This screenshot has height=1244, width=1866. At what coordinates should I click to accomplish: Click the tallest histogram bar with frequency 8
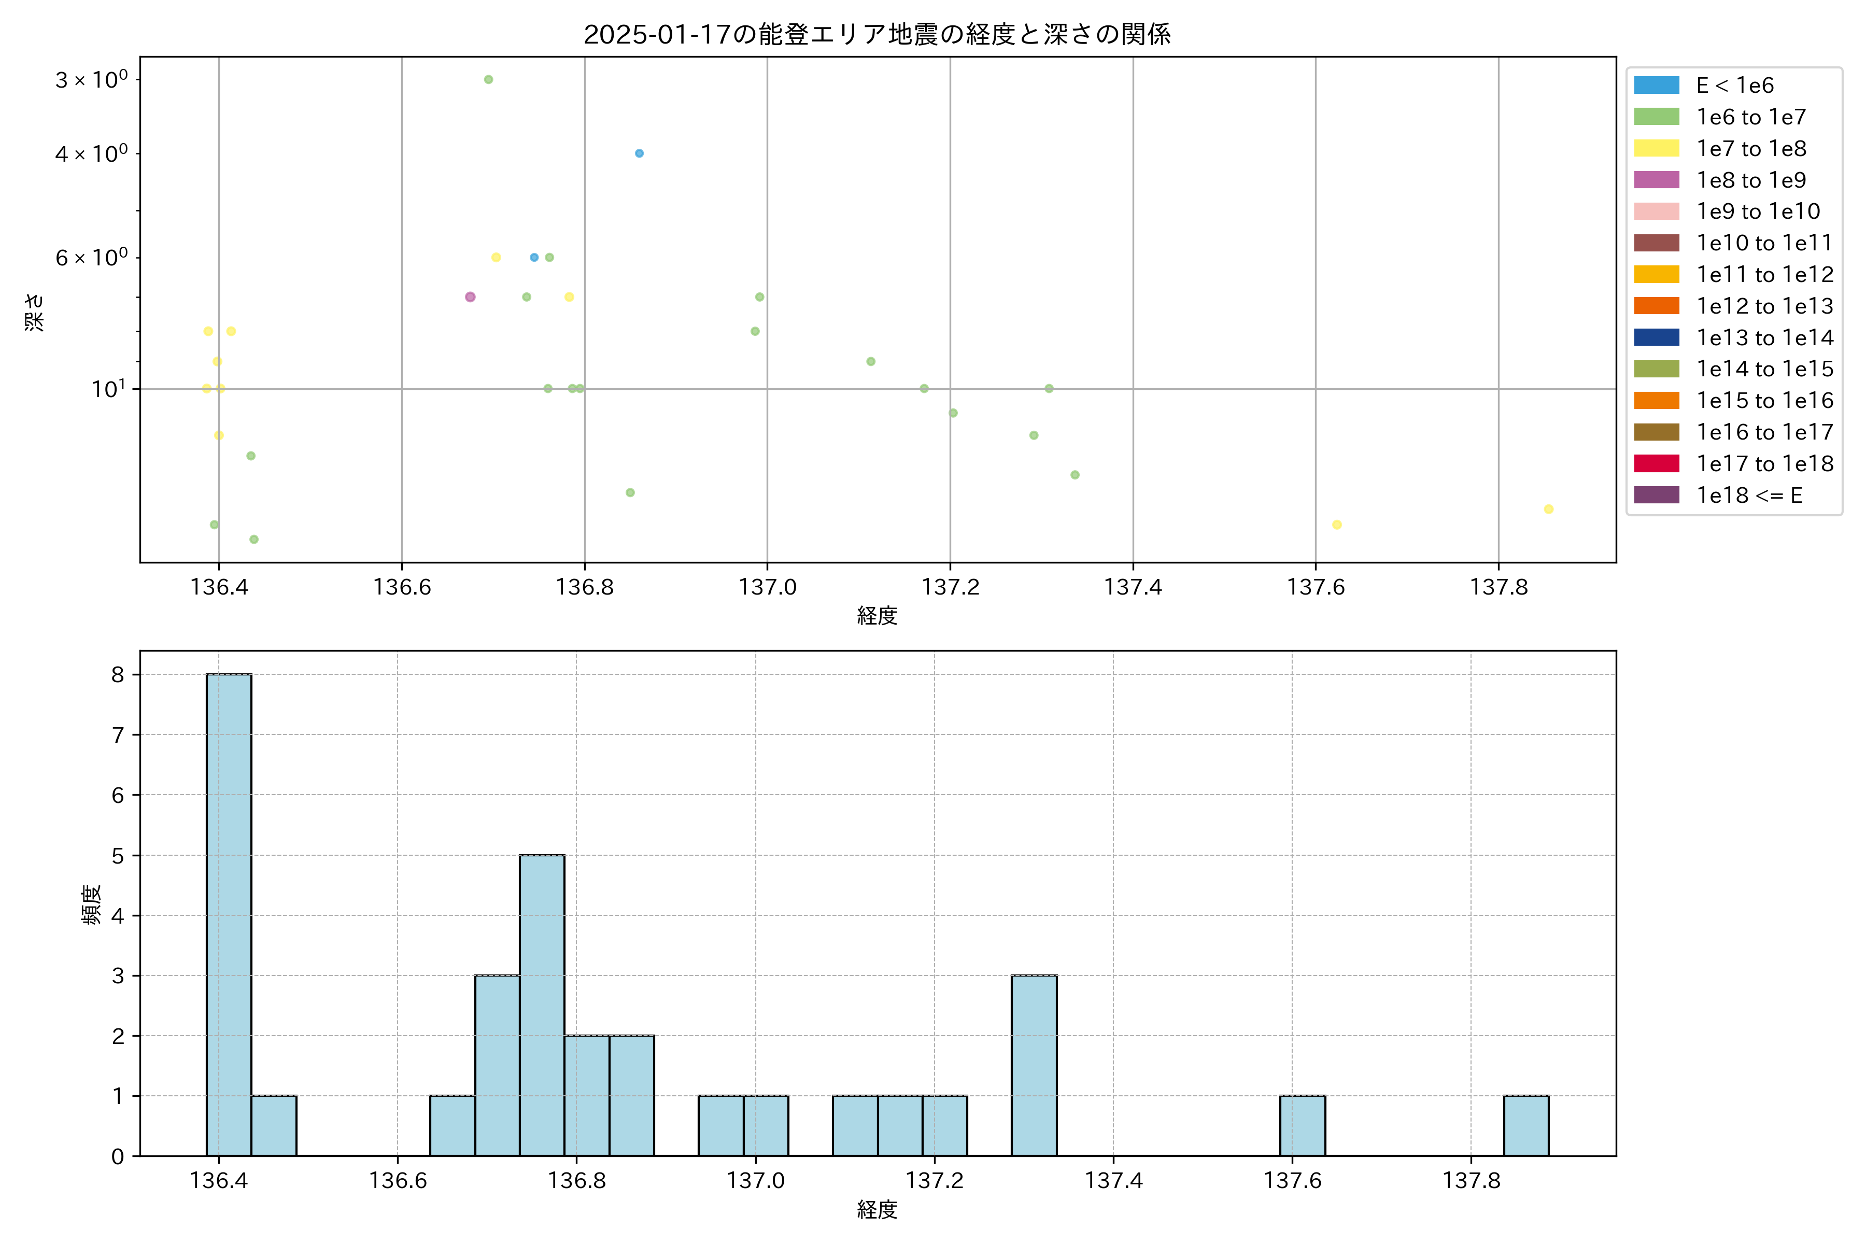(229, 914)
